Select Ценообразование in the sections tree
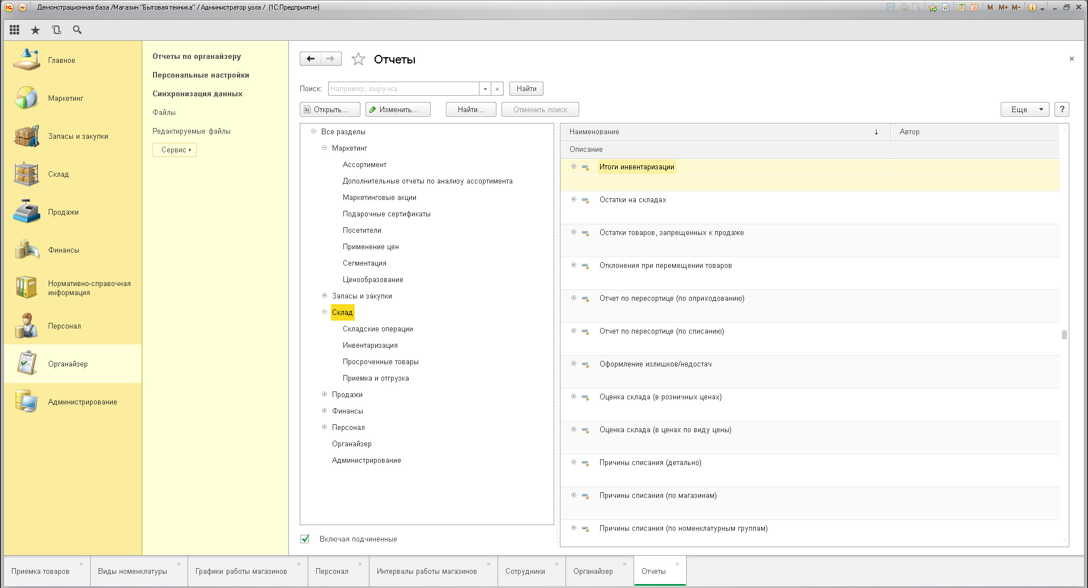 pyautogui.click(x=373, y=279)
